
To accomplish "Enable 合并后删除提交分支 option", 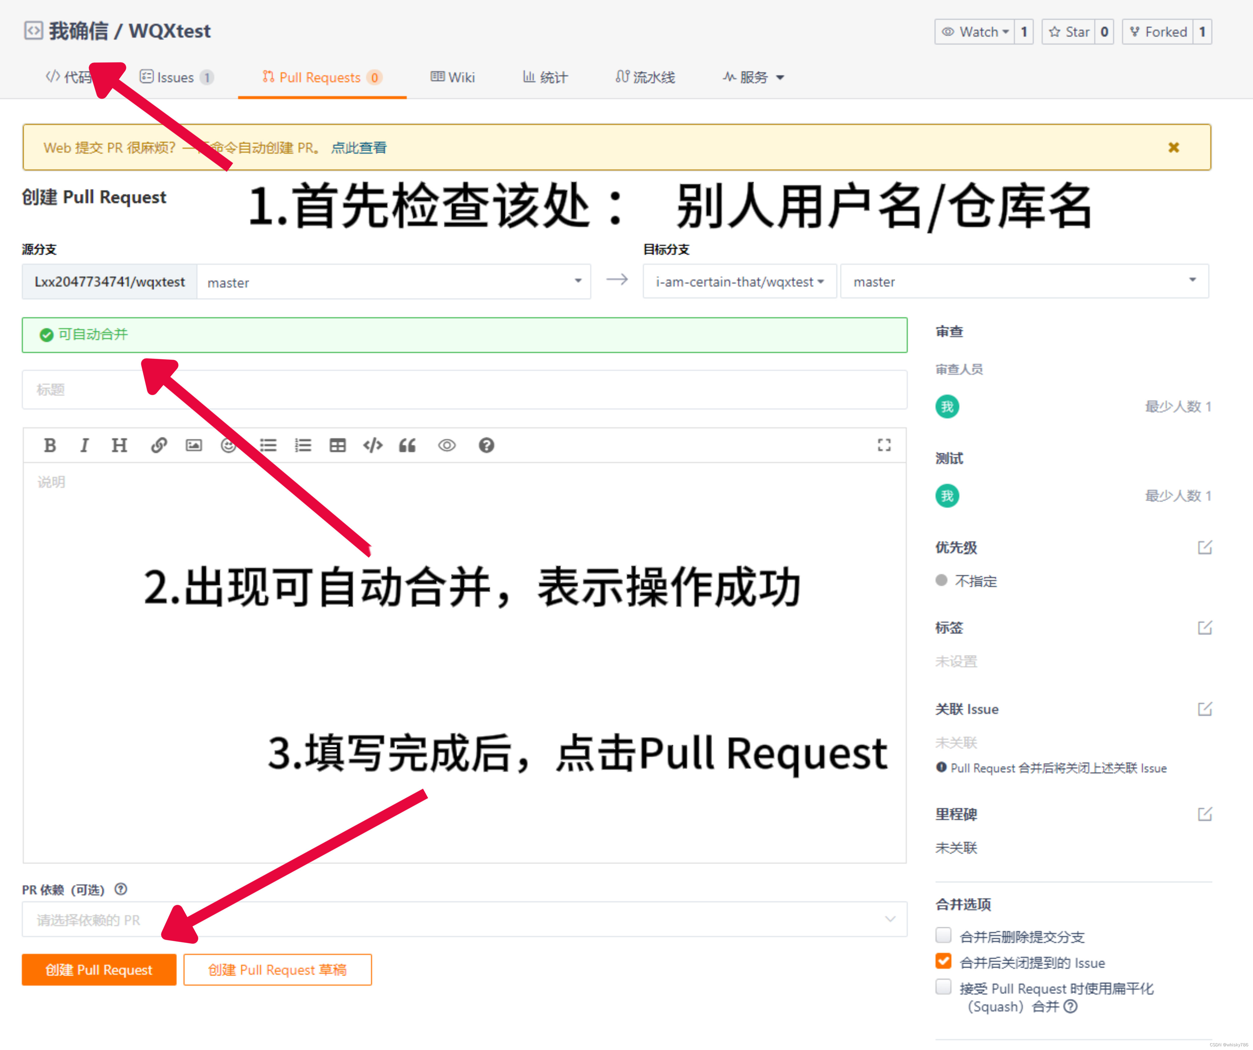I will point(943,935).
